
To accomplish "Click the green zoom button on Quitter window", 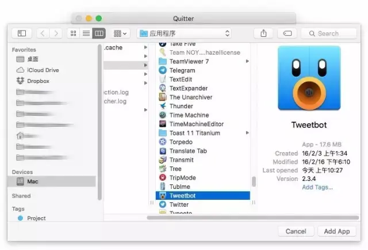I will coord(99,18).
